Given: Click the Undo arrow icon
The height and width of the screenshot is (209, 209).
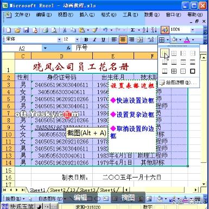Looking at the screenshot, I should pyautogui.click(x=105, y=30).
